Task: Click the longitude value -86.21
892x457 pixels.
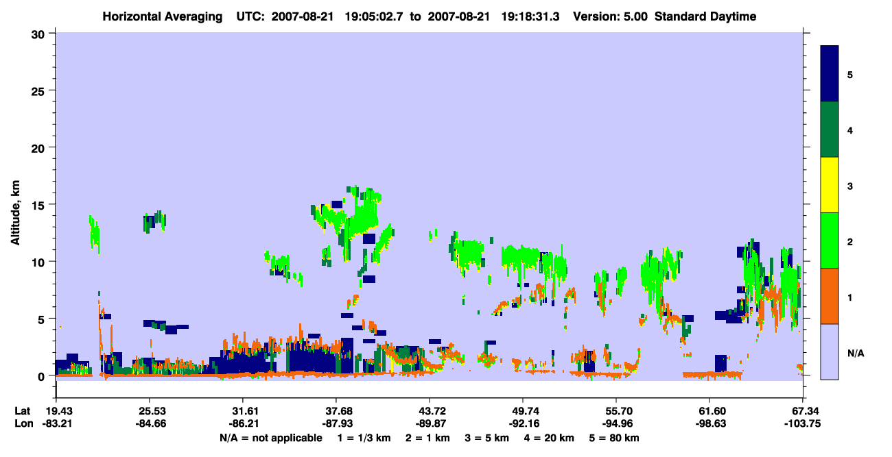Action: tap(243, 424)
